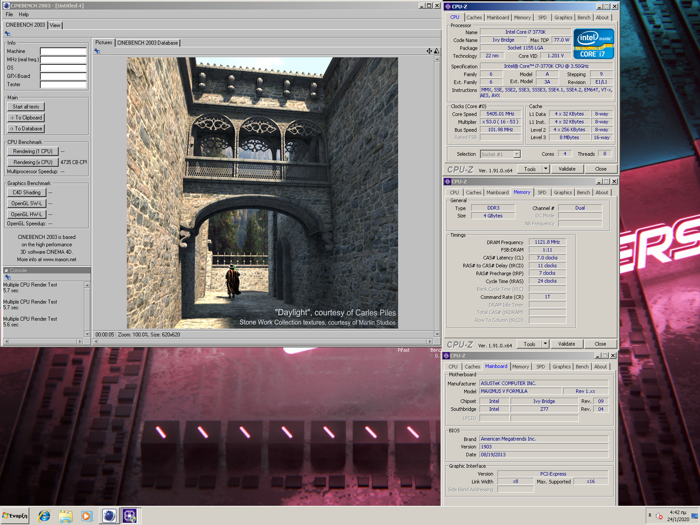Click the muted speaker tray icon
The width and height of the screenshot is (700, 525).
coord(659,516)
